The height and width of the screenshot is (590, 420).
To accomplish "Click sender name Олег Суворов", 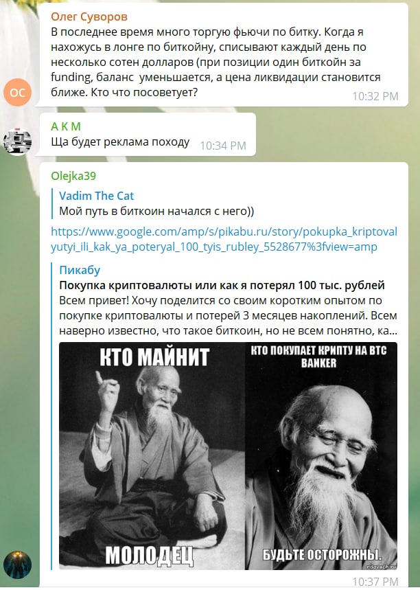I will (x=89, y=16).
